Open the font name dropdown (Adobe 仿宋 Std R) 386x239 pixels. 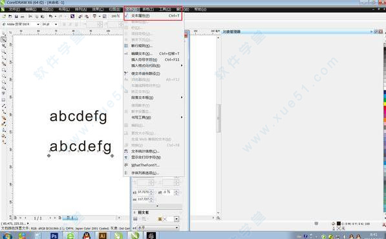38,25
